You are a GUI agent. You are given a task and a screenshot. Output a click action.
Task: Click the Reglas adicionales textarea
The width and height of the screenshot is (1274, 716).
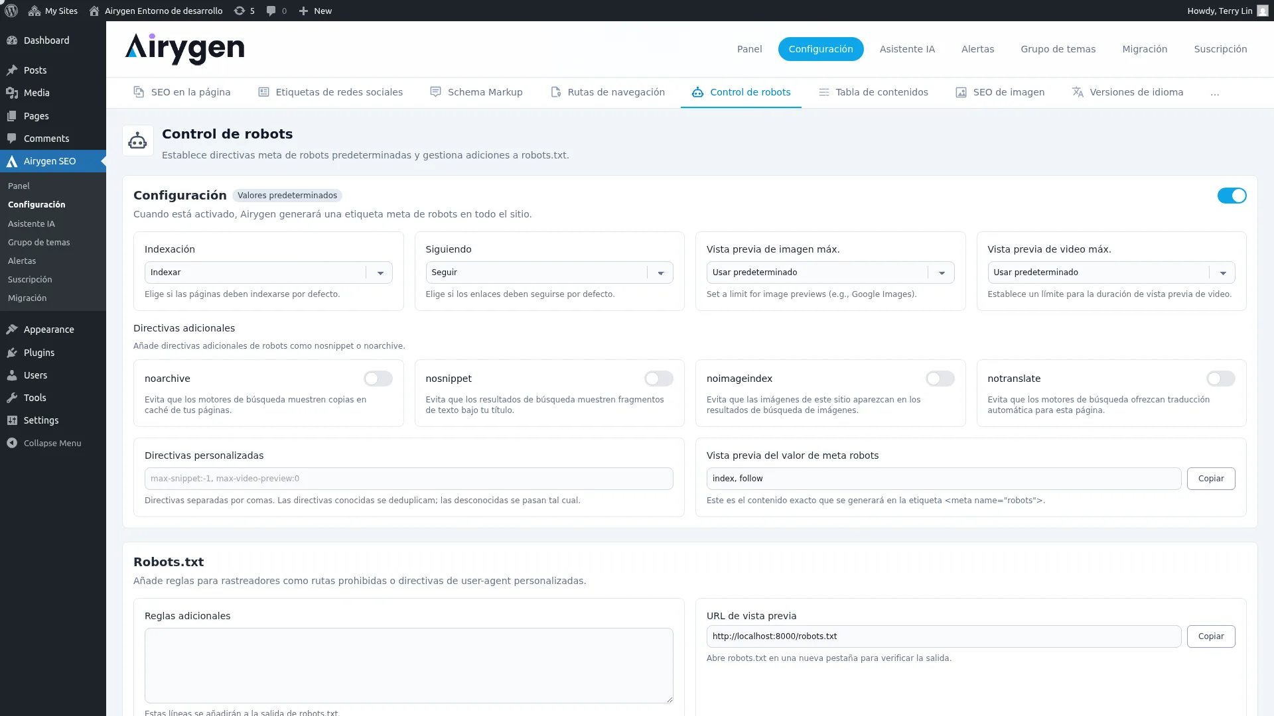409,666
